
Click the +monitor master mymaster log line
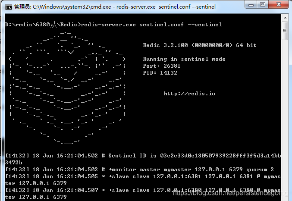click(x=139, y=170)
